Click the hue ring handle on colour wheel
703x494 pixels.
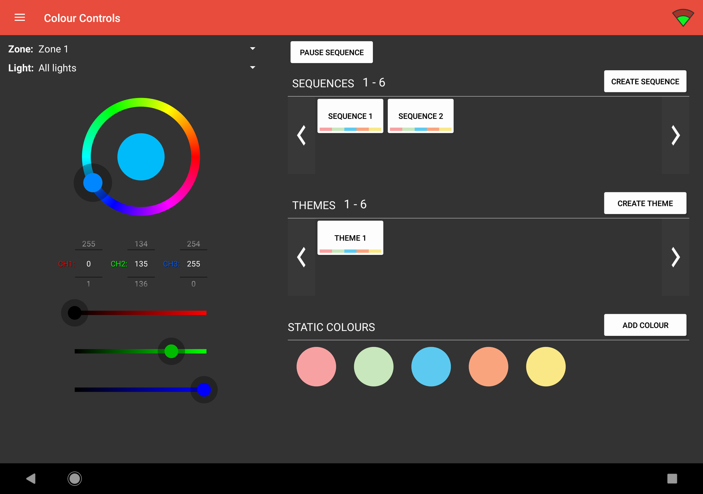tap(93, 183)
